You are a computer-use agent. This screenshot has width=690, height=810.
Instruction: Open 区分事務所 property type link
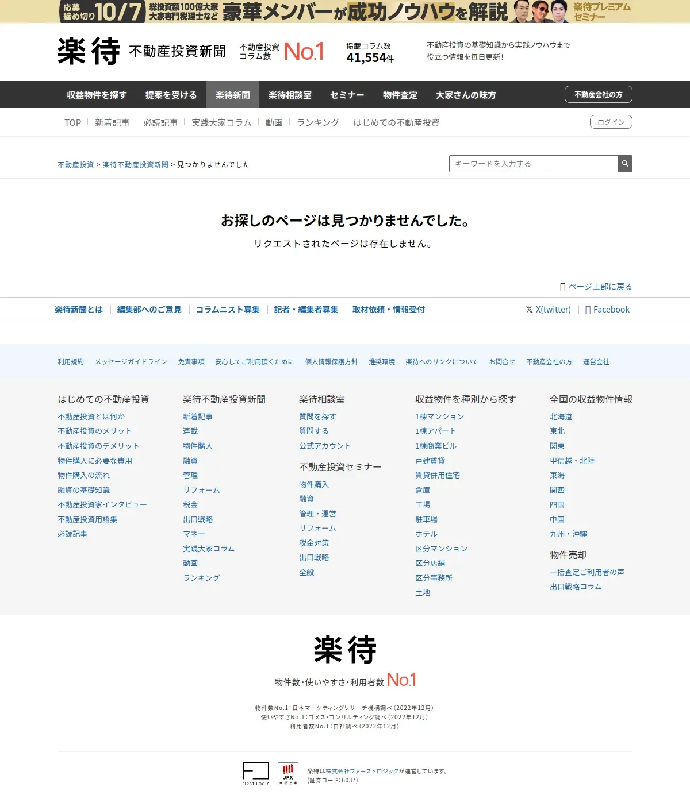point(434,578)
